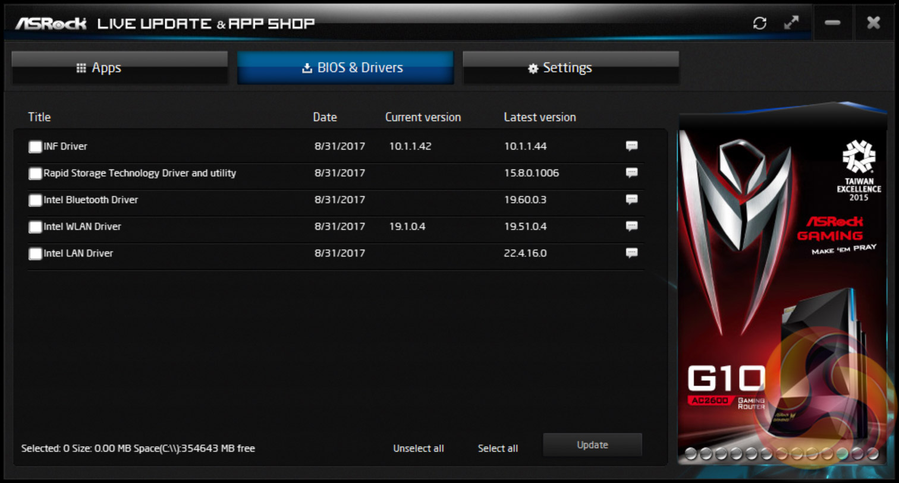Show Intel Bluetooth Driver comment icon details
The width and height of the screenshot is (899, 483).
coord(631,200)
